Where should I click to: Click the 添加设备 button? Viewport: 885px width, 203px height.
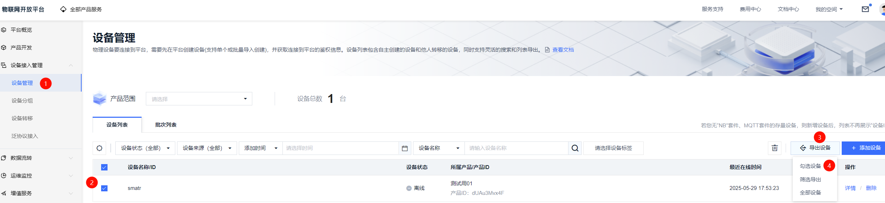(863, 148)
